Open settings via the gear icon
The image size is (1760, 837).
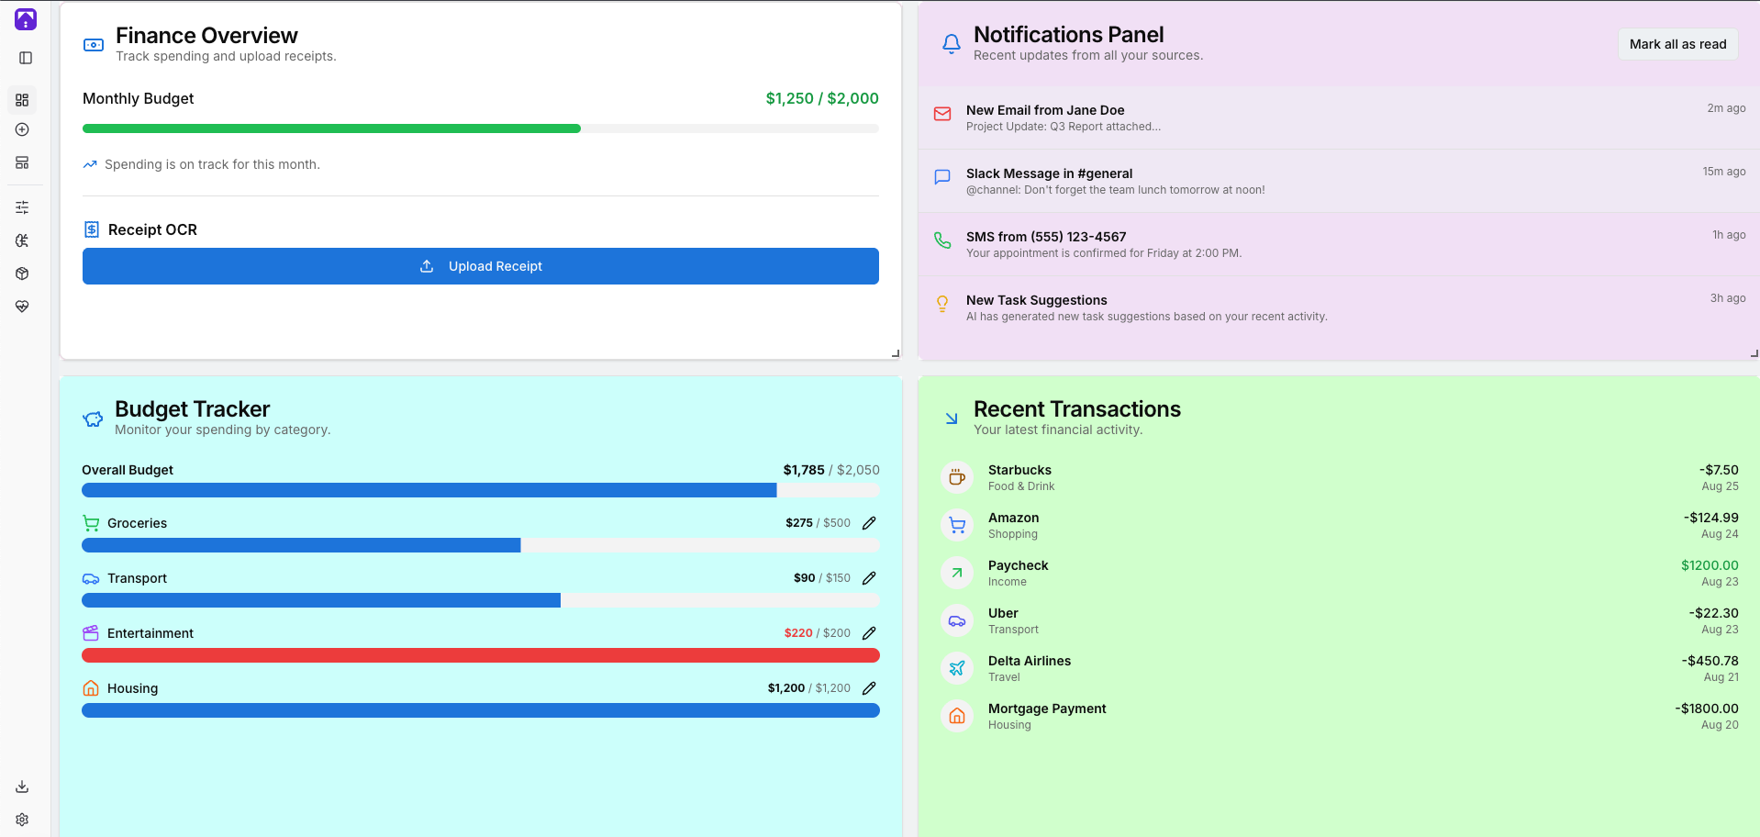[x=22, y=820]
